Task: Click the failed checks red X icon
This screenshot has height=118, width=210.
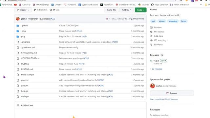Action: coord(107,19)
